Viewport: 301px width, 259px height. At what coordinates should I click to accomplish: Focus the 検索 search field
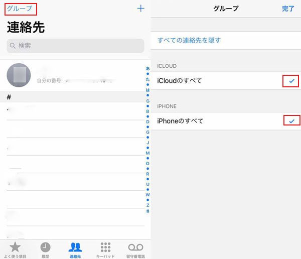(x=75, y=46)
